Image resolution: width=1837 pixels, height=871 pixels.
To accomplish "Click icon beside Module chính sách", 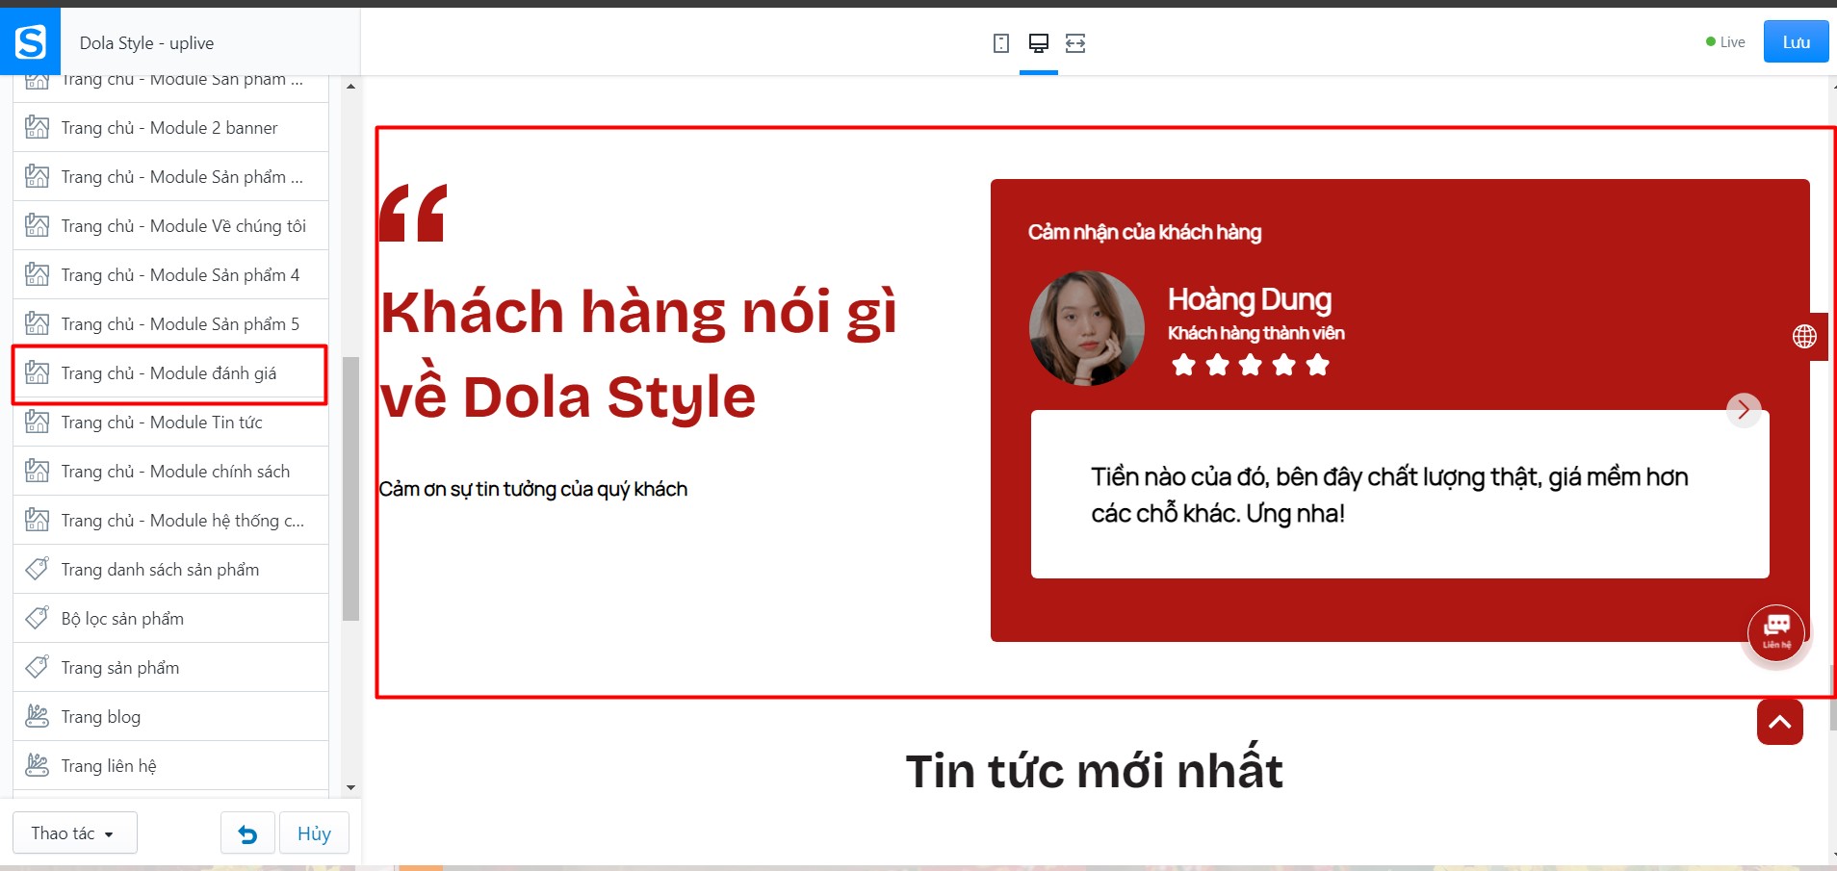I will [37, 471].
